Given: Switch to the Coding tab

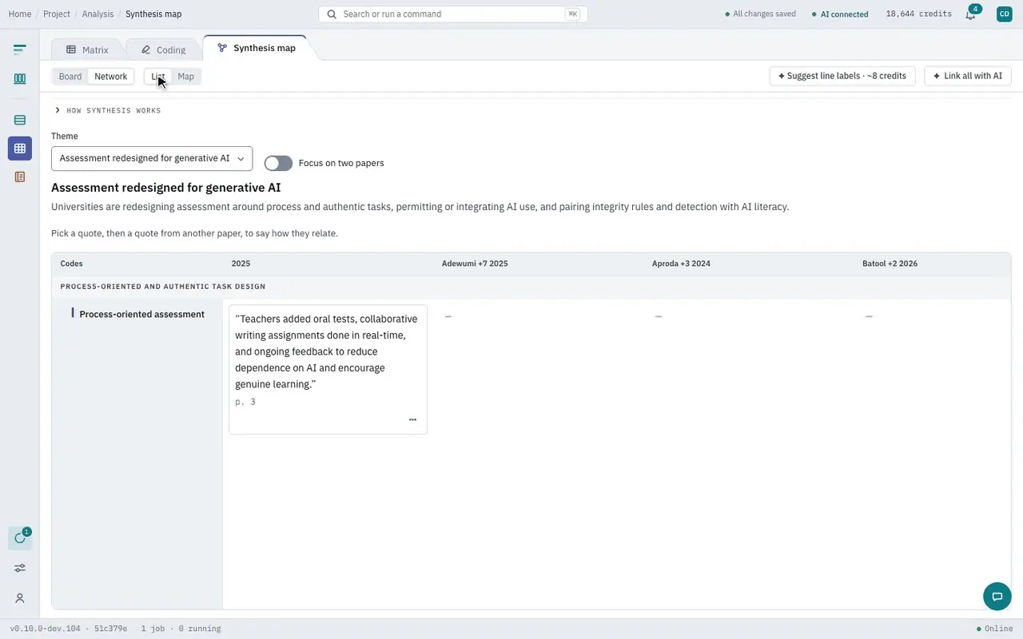Looking at the screenshot, I should pyautogui.click(x=163, y=50).
